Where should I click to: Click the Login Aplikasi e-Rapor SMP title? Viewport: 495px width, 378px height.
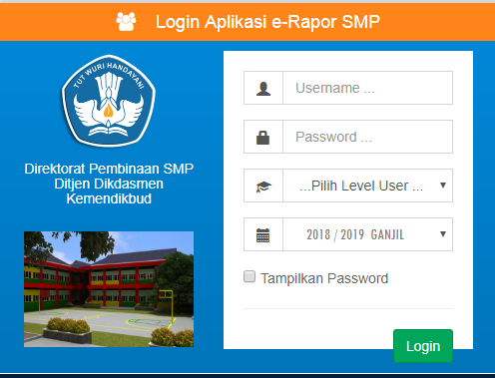click(267, 22)
